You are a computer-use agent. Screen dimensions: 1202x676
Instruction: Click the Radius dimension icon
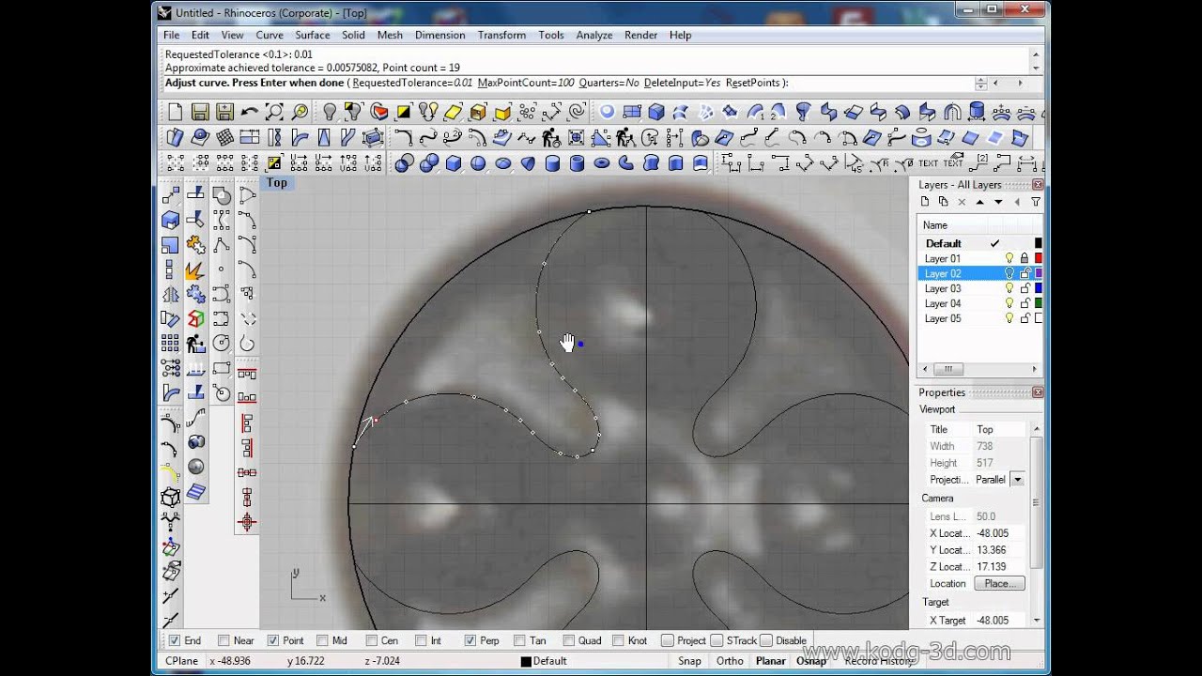click(878, 162)
